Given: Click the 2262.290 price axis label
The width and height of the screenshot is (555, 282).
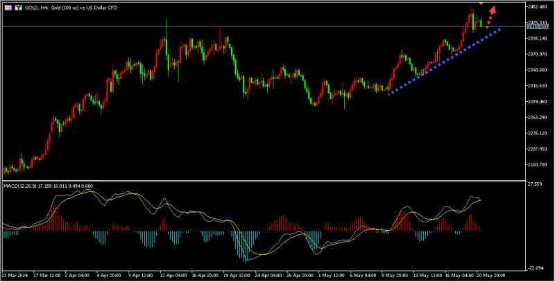Looking at the screenshot, I should click(x=538, y=117).
